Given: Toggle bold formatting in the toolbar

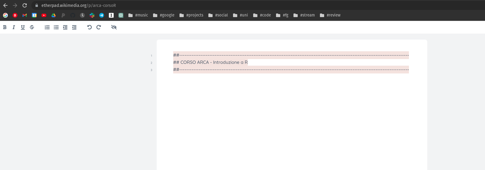Looking at the screenshot, I should click(x=5, y=27).
